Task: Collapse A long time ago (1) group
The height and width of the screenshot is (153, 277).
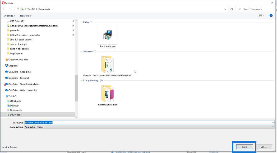Action: coord(81,80)
